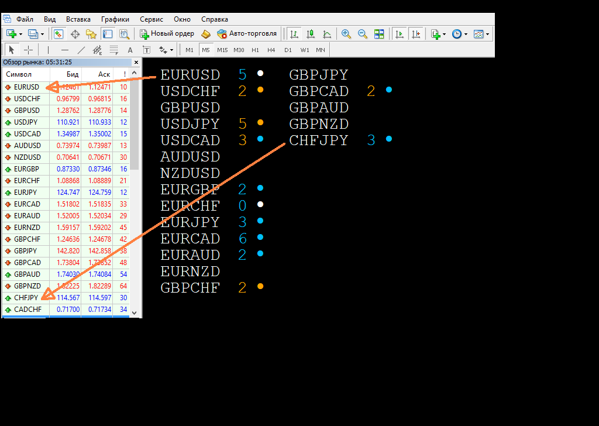Open the Profiles dropdown arrow
Viewport: 599px width, 426px height.
42,35
